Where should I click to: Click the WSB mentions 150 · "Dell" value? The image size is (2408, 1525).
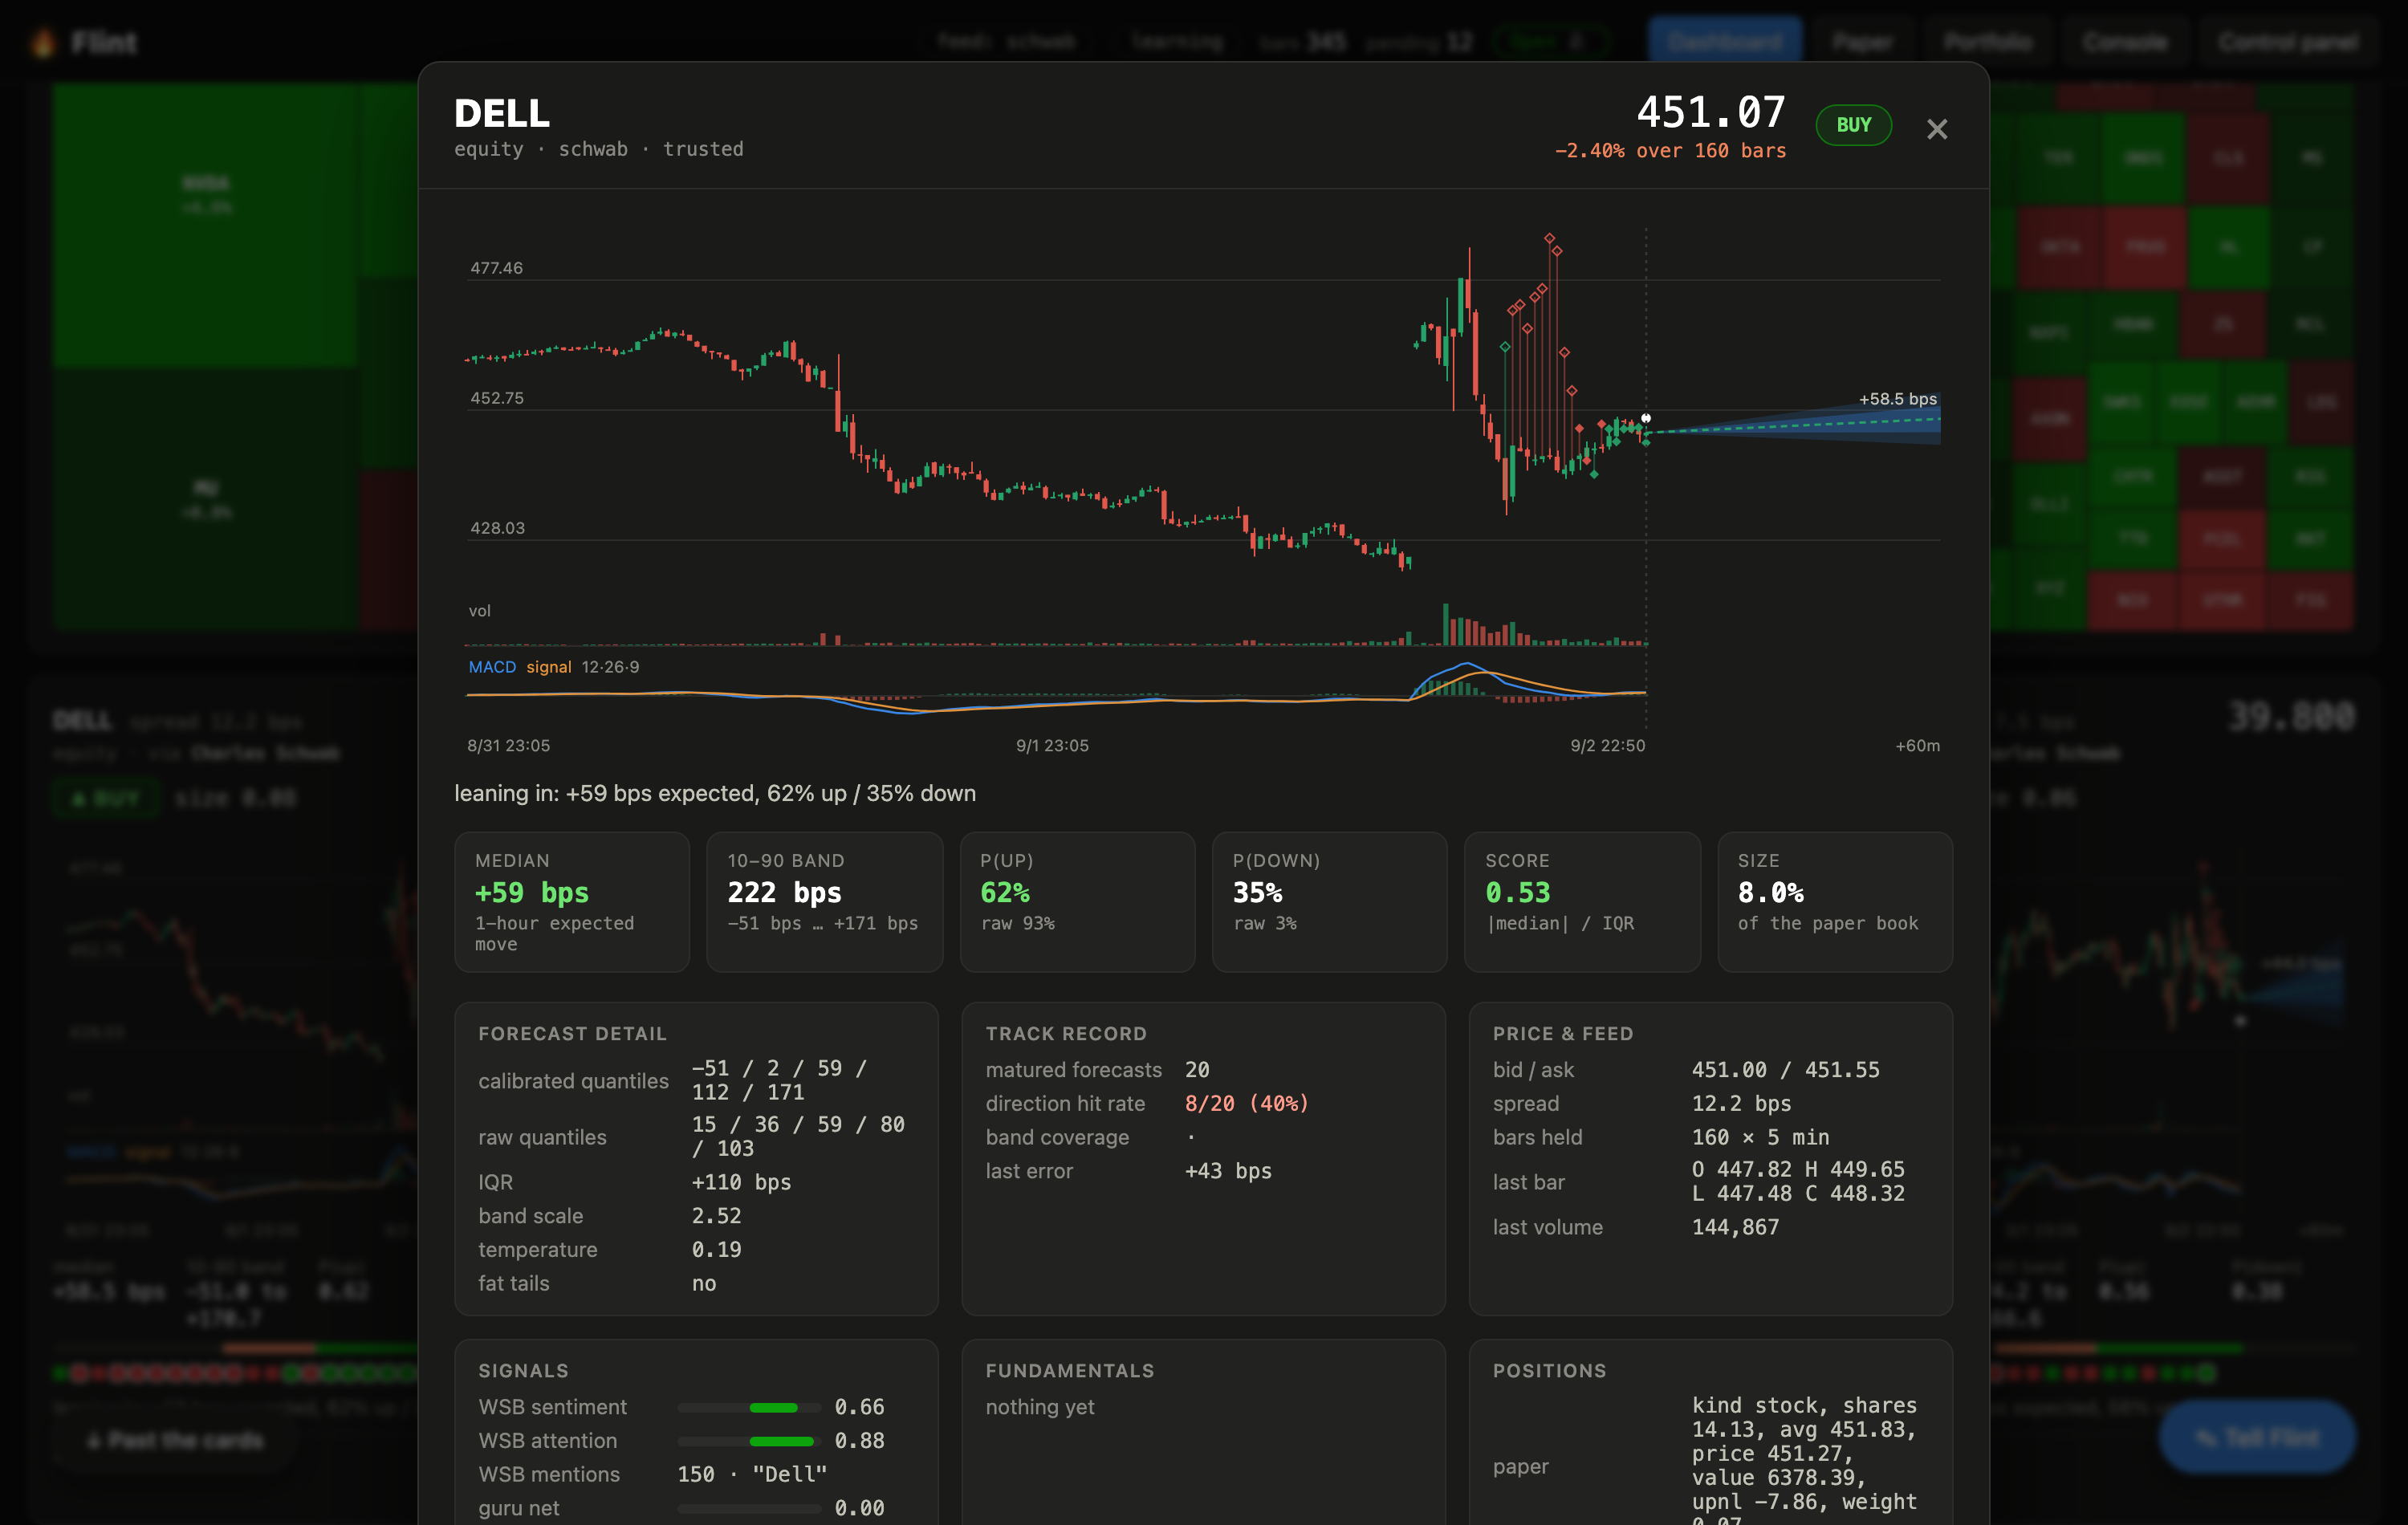(752, 1475)
